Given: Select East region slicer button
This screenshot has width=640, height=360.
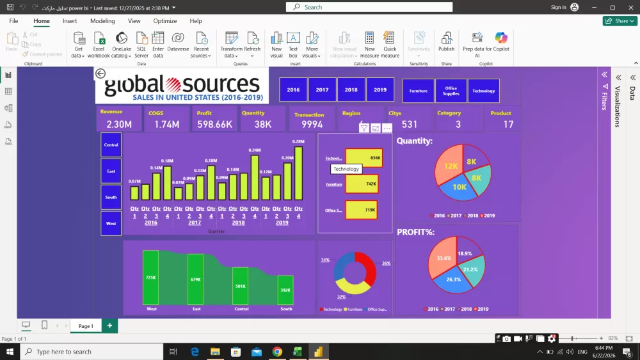Looking at the screenshot, I should click(111, 171).
